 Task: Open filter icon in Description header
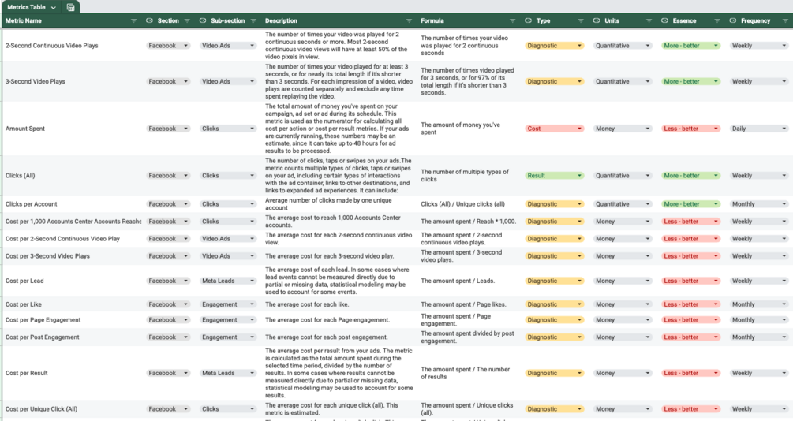409,20
